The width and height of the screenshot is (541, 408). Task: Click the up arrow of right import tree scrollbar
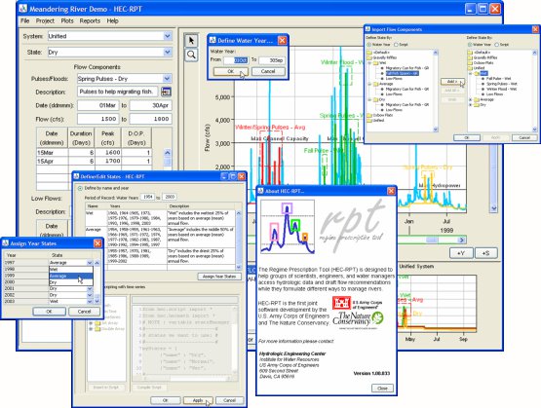(x=534, y=53)
